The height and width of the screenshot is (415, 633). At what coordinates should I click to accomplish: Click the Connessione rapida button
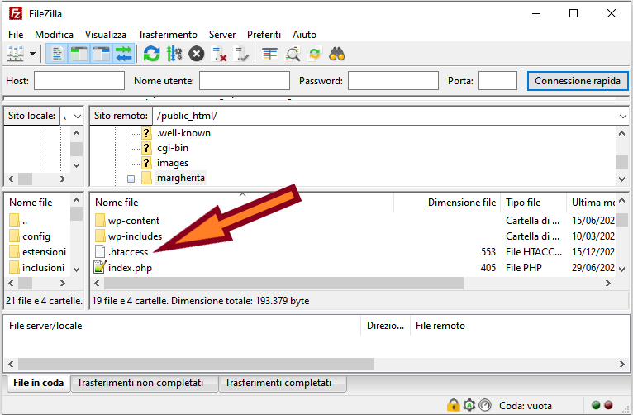577,81
